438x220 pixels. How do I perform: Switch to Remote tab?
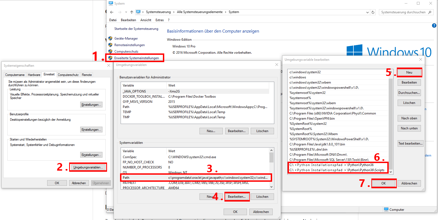[x=87, y=75]
